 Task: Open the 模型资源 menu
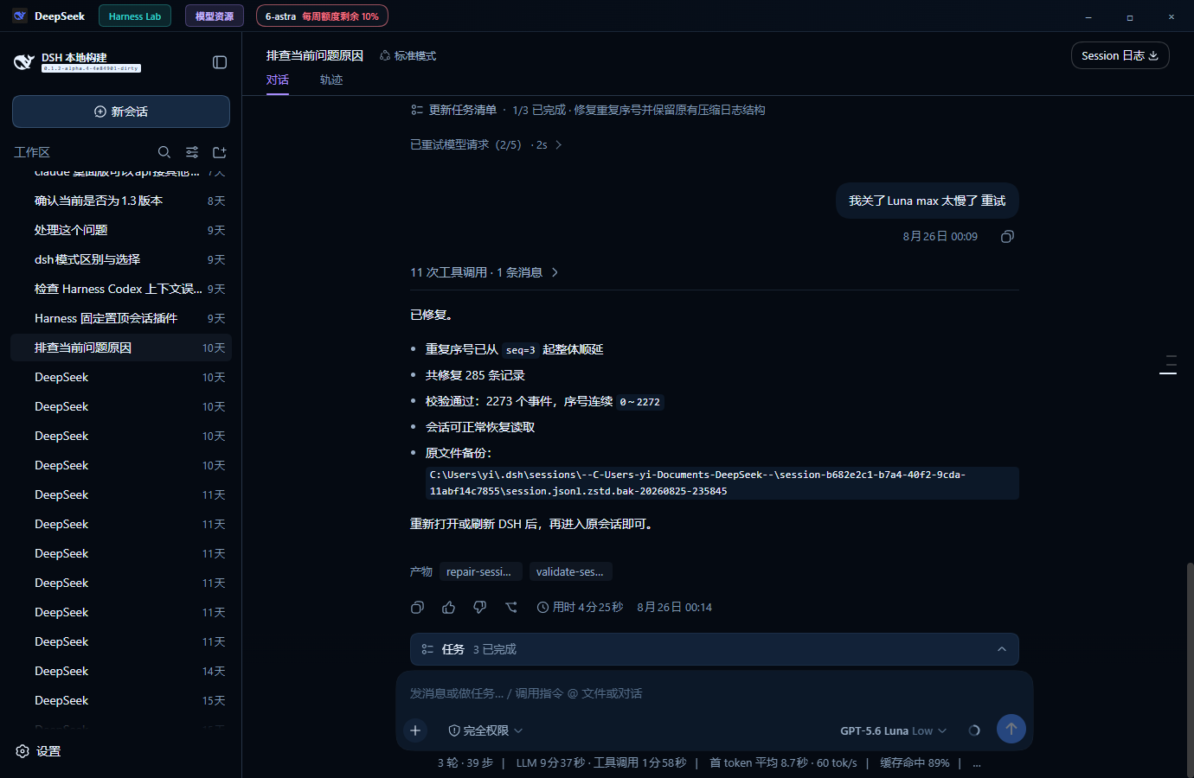(x=215, y=16)
